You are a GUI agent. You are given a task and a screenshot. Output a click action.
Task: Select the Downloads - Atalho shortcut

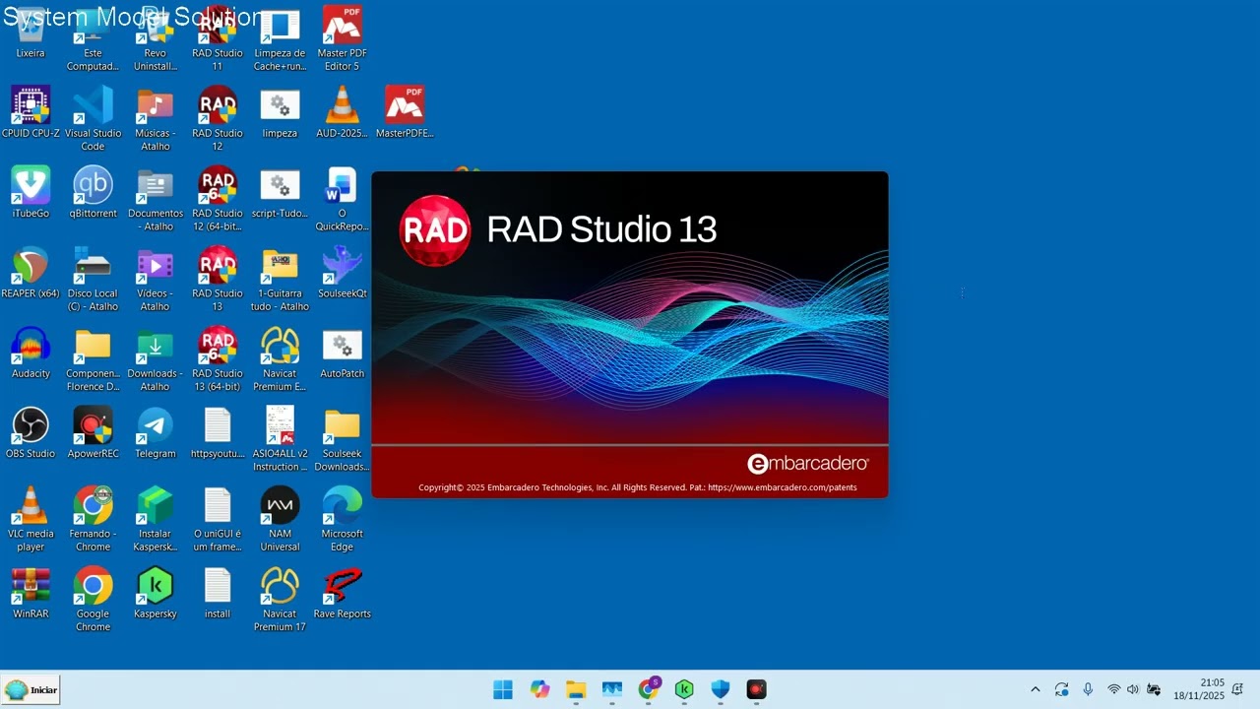155,358
